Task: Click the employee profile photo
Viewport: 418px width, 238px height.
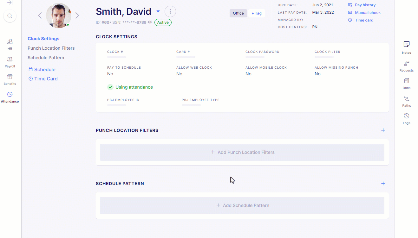Action: [59, 16]
